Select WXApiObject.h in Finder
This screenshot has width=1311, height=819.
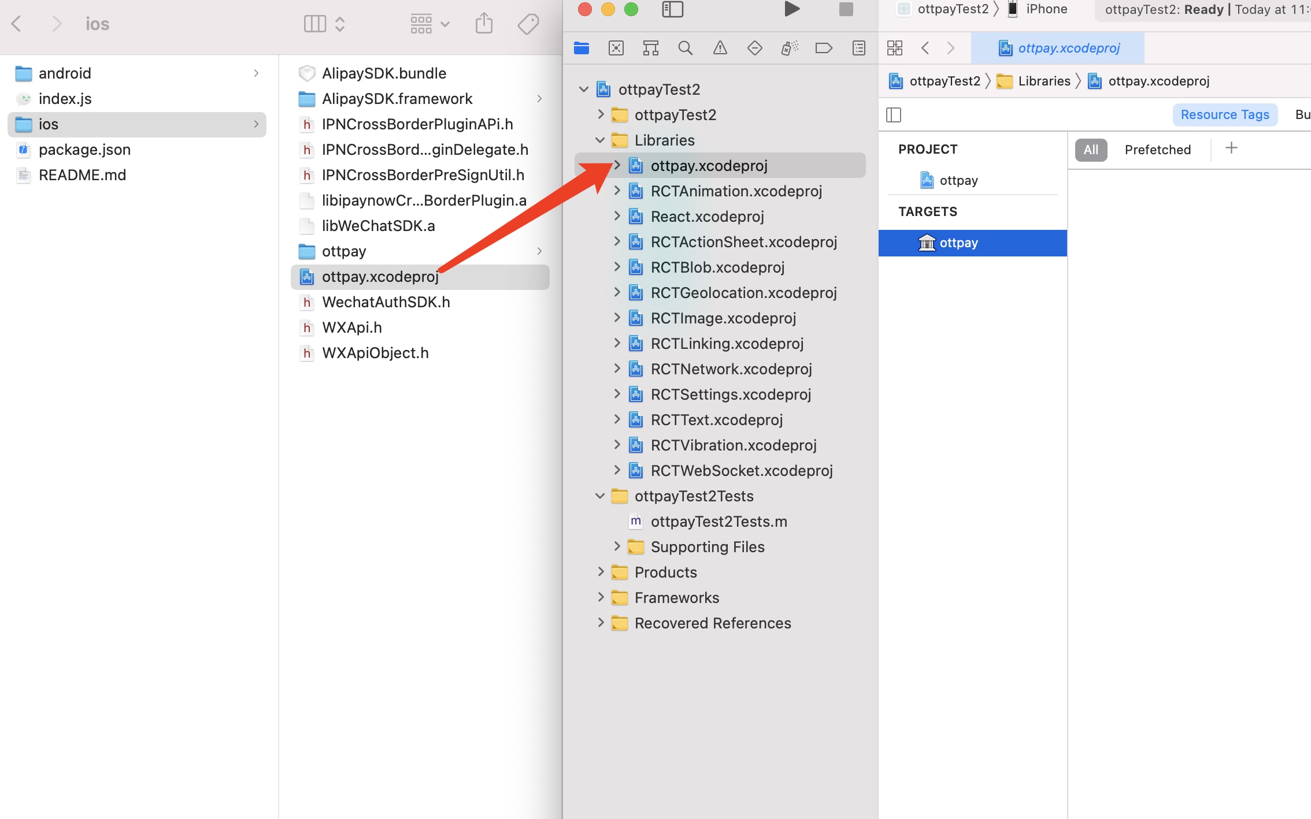pos(420,353)
